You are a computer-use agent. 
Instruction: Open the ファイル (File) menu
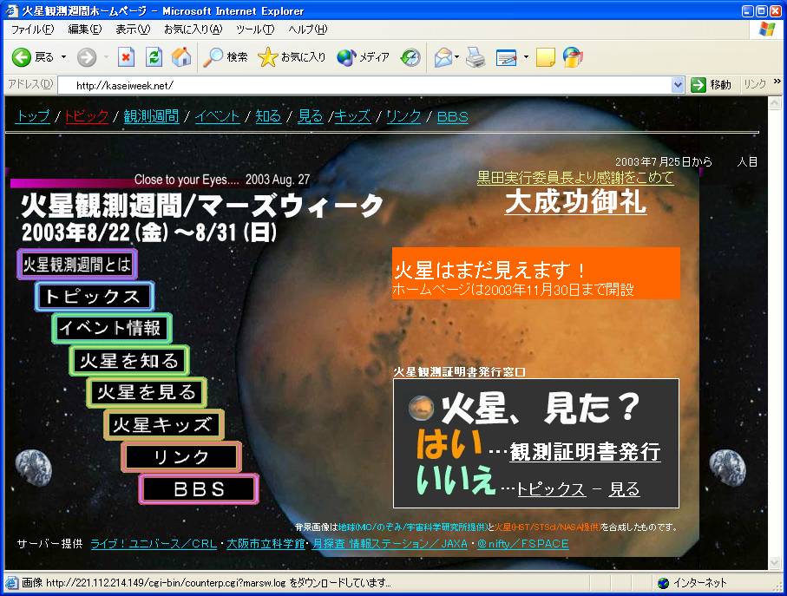(31, 29)
